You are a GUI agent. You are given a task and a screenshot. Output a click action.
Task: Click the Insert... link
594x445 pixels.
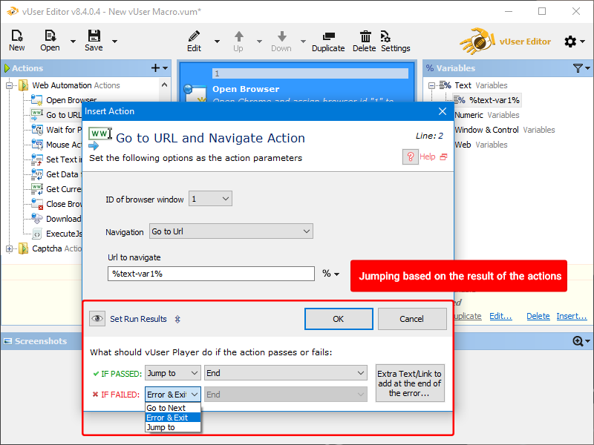coord(571,316)
